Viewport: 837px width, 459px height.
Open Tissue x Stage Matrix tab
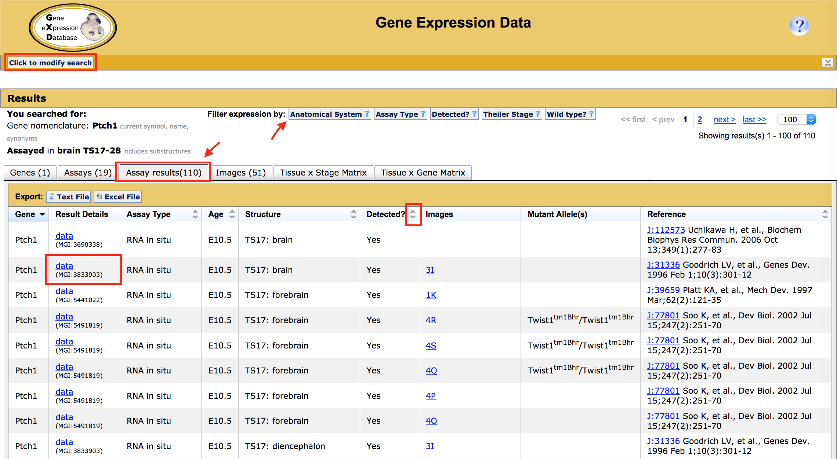323,173
